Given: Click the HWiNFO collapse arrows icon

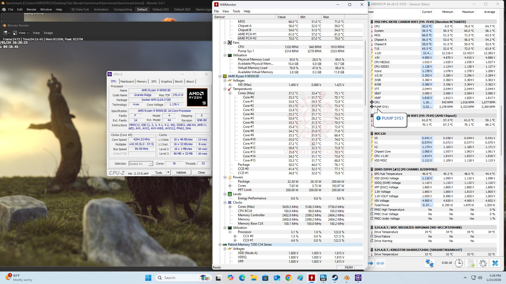Looking at the screenshot, I should pyautogui.click(x=380, y=263).
